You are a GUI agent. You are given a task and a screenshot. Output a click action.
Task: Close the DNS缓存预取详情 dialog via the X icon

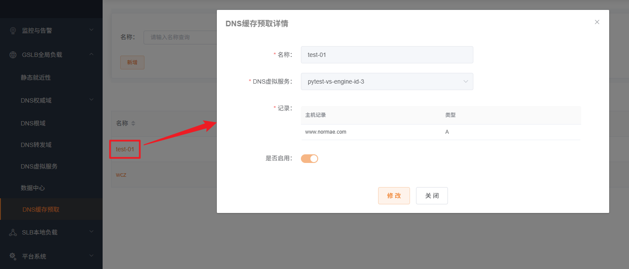[597, 22]
